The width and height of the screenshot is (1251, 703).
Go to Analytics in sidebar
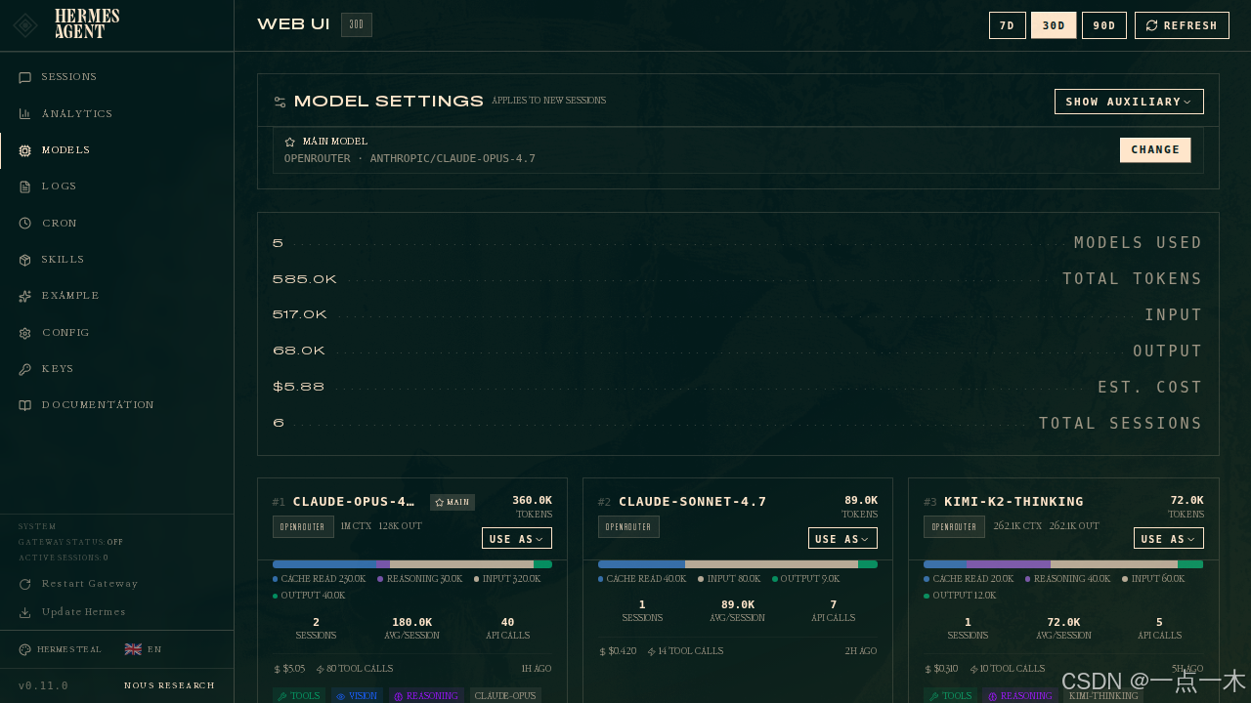(x=116, y=114)
